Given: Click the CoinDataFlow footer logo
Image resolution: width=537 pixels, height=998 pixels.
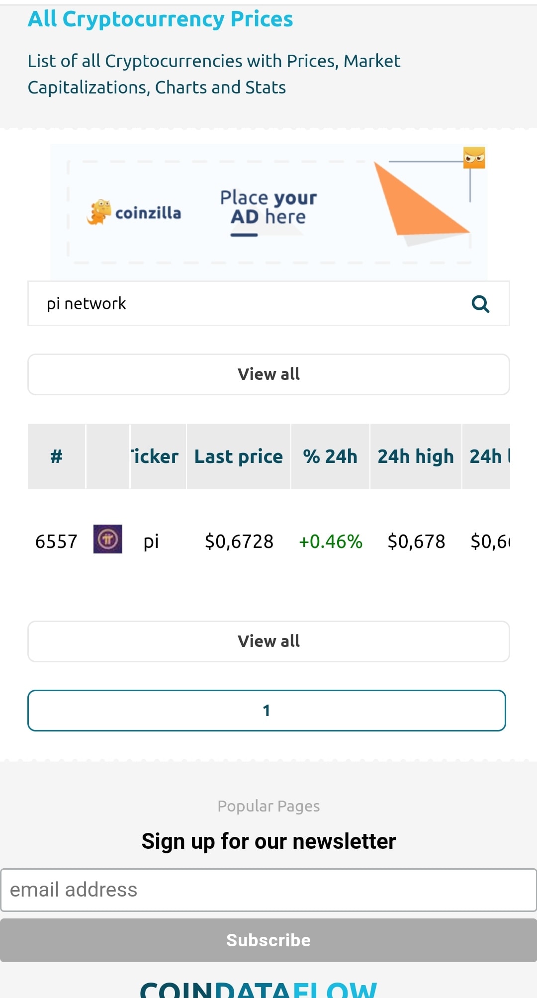Looking at the screenshot, I should (259, 989).
